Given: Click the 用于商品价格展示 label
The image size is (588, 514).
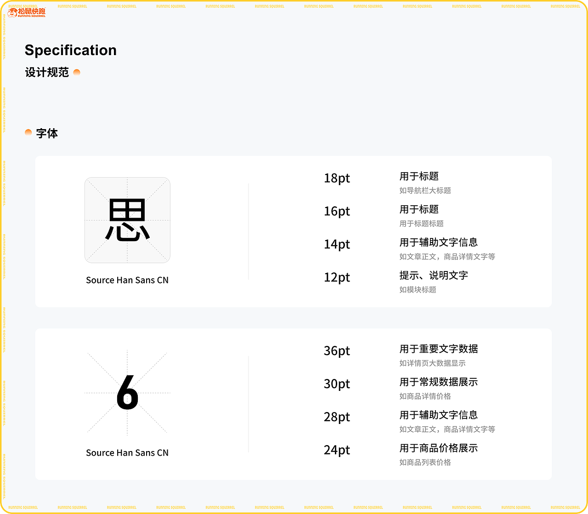Looking at the screenshot, I should point(439,448).
